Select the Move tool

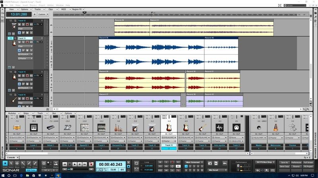coord(17,163)
